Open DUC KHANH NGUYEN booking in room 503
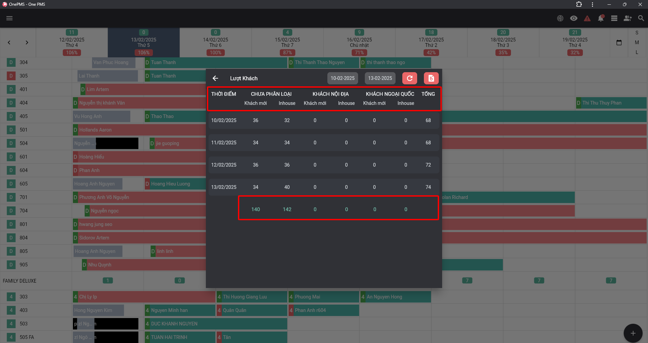Viewport: 648px width, 343px height. click(216, 324)
